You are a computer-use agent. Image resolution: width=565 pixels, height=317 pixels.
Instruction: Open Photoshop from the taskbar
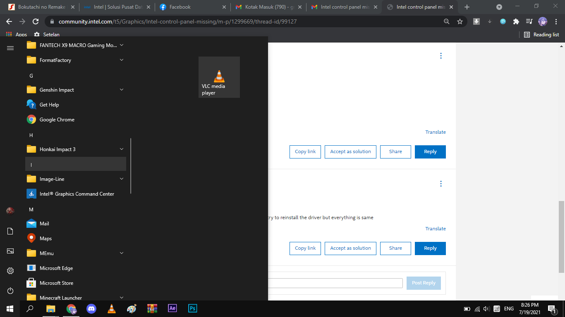[192, 308]
